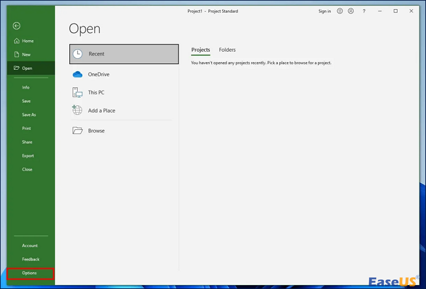Open the Account page
This screenshot has width=426, height=289.
pyautogui.click(x=30, y=246)
